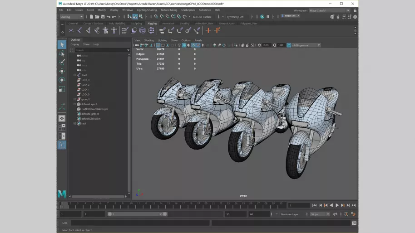Click the range slider bar handle
This screenshot has width=415, height=233.
pos(138,214)
